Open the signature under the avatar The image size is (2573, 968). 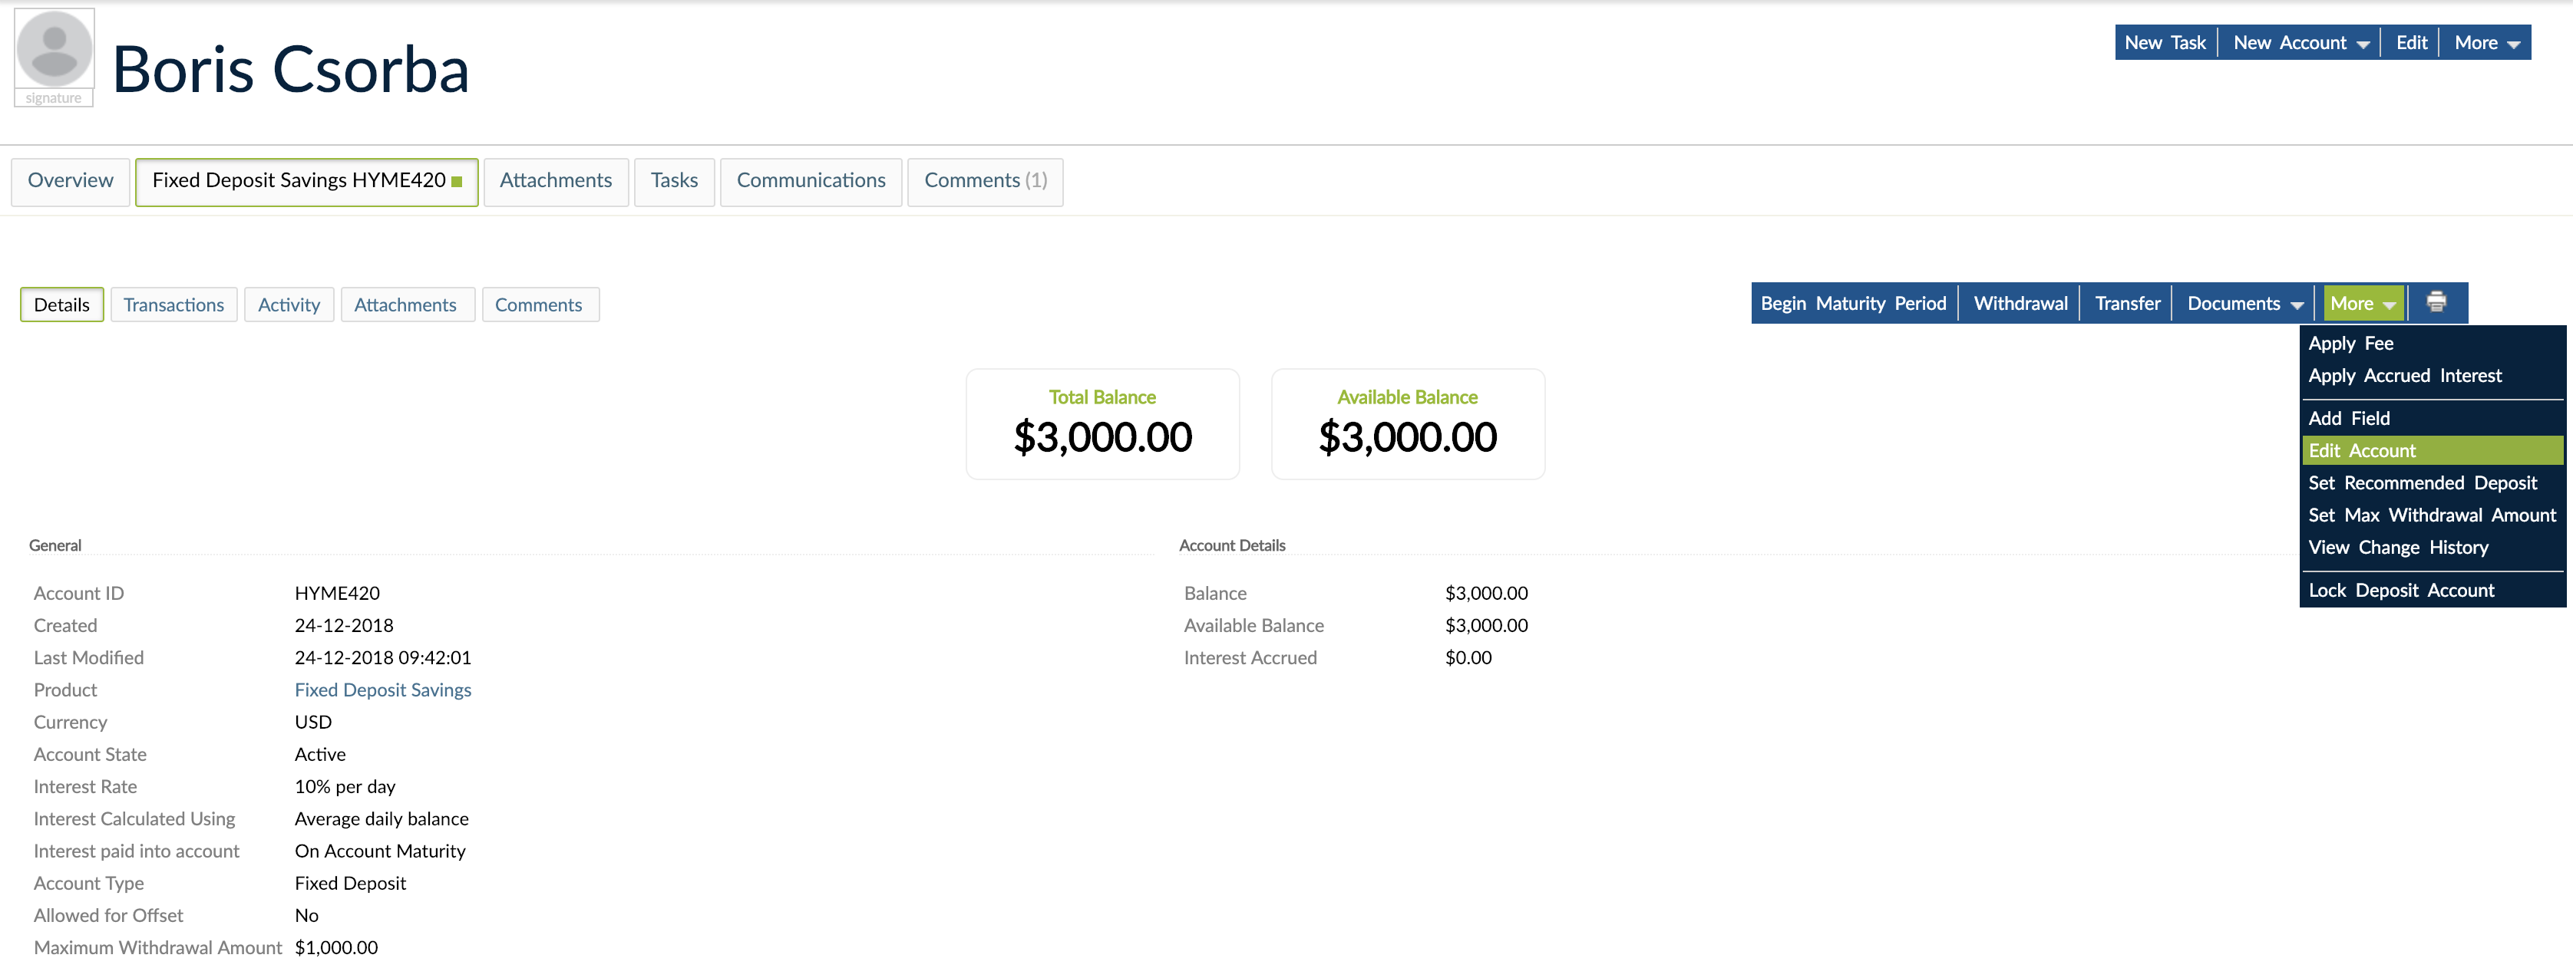coord(53,97)
